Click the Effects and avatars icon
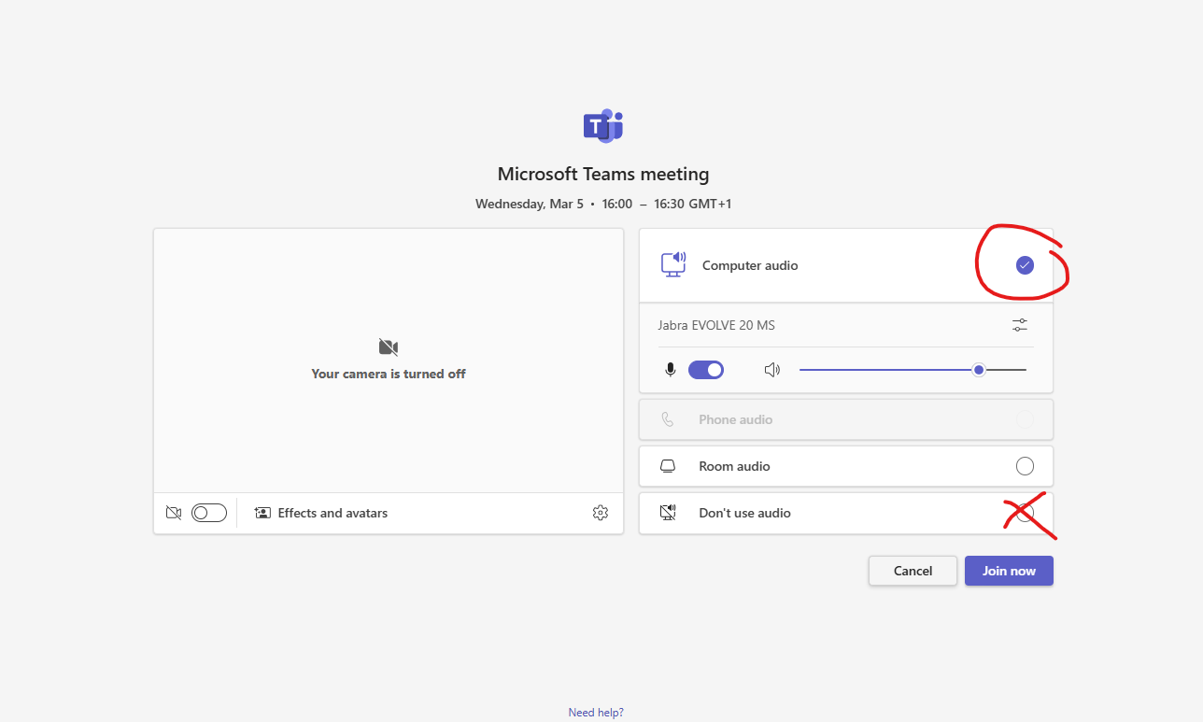The width and height of the screenshot is (1203, 722). [262, 513]
